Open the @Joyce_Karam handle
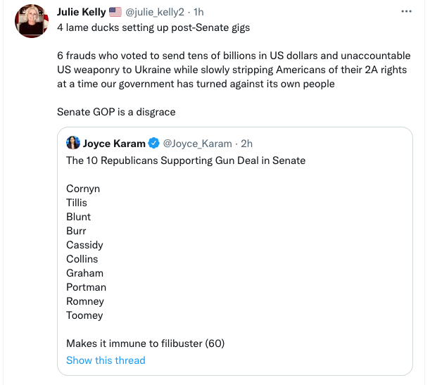Viewport: 430px width, 385px height. 197,144
